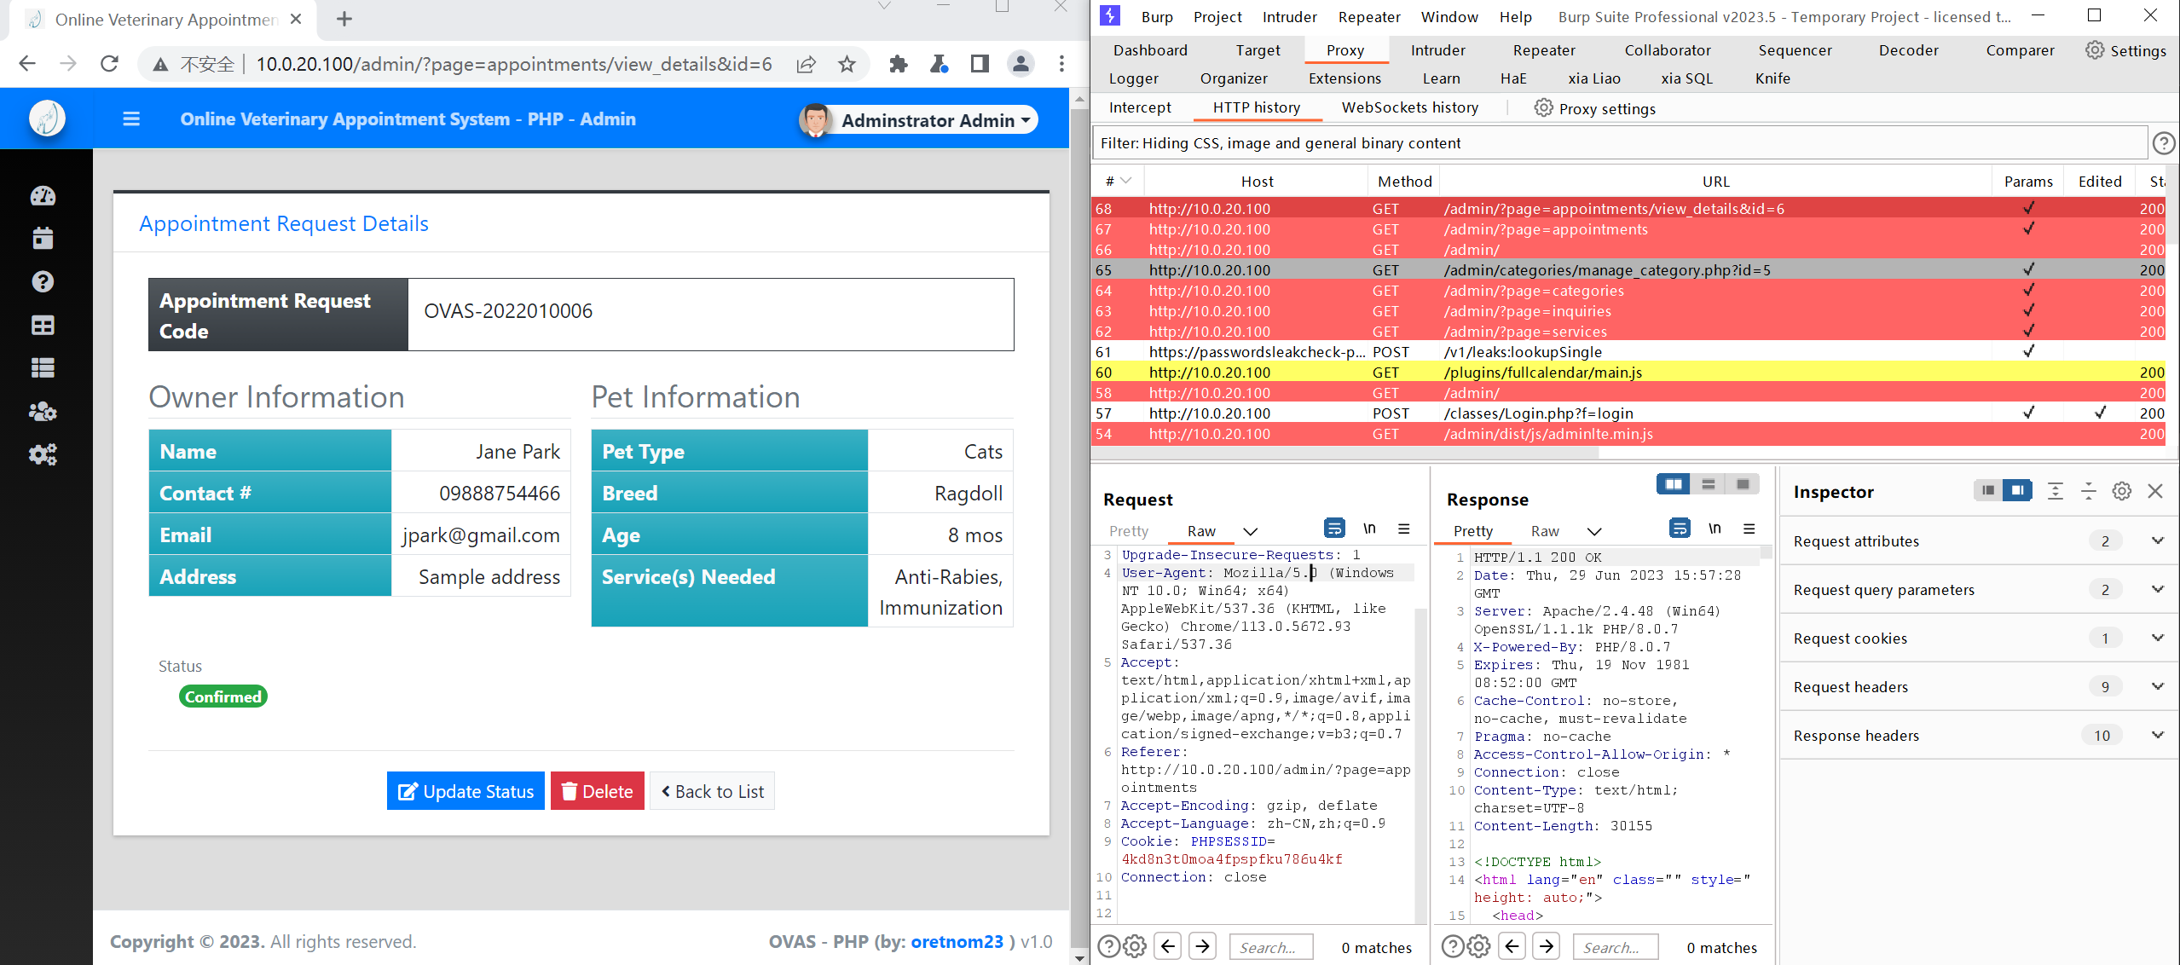
Task: Open Request panel hamburger options menu
Action: [x=1404, y=529]
